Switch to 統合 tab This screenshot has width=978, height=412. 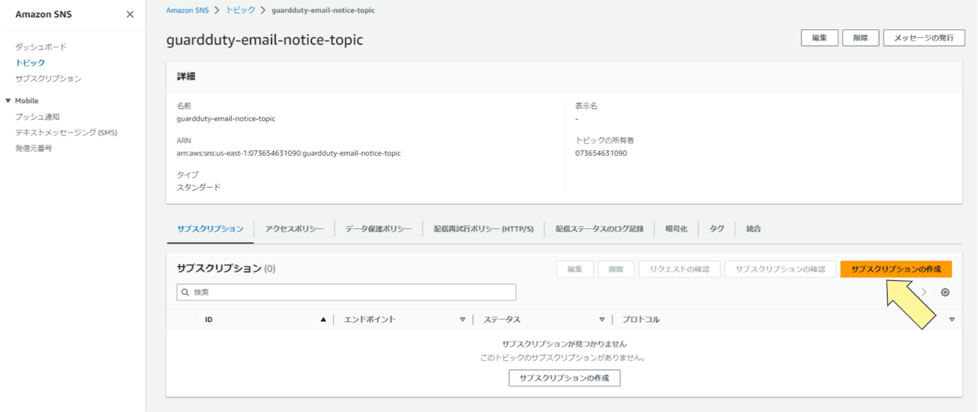(754, 229)
